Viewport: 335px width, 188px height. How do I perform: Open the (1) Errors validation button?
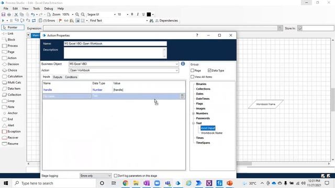click(47, 21)
